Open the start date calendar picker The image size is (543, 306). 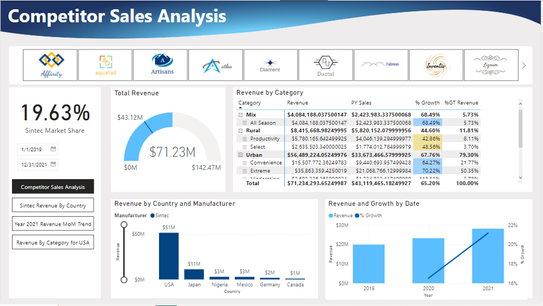coord(53,149)
